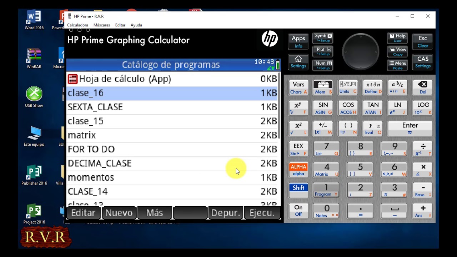
Task: Click the decimal point key
Action: click(360, 211)
